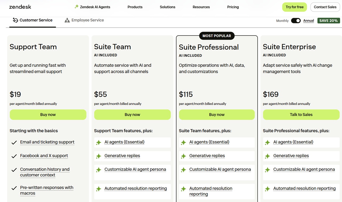Image resolution: width=342 pixels, height=202 pixels.
Task: Click the checkmark beside Email and ticketing support
Action: pos(14,142)
